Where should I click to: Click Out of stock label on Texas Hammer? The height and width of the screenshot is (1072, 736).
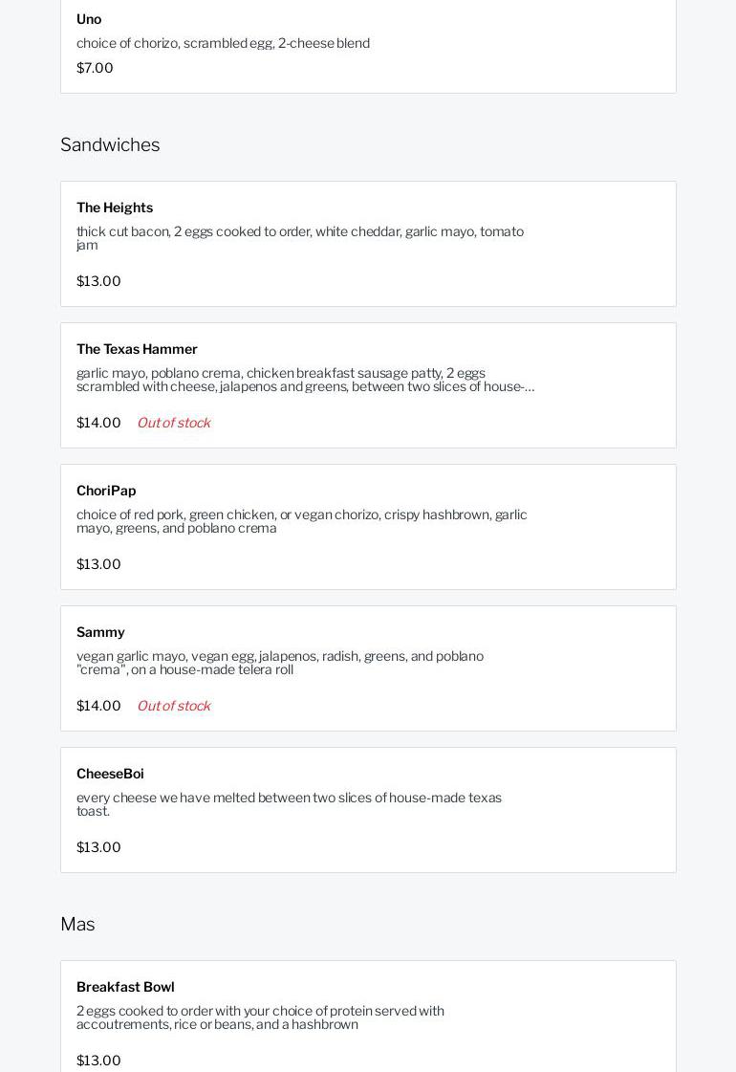[173, 423]
